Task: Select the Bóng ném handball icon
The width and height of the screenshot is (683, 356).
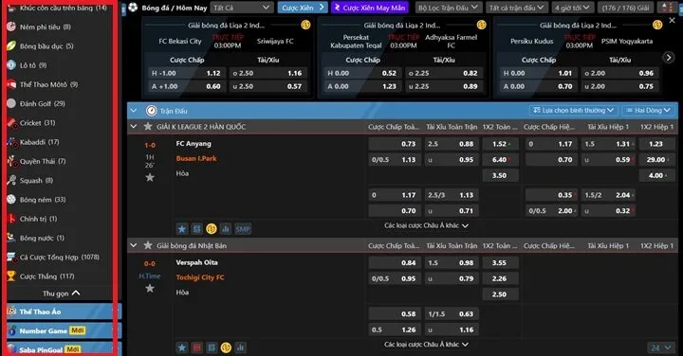Action: click(11, 200)
